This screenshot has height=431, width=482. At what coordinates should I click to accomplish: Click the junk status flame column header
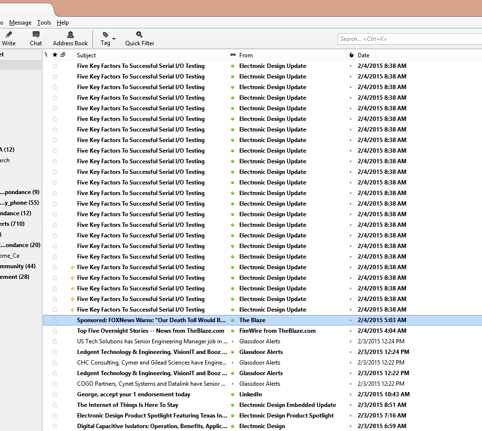351,55
